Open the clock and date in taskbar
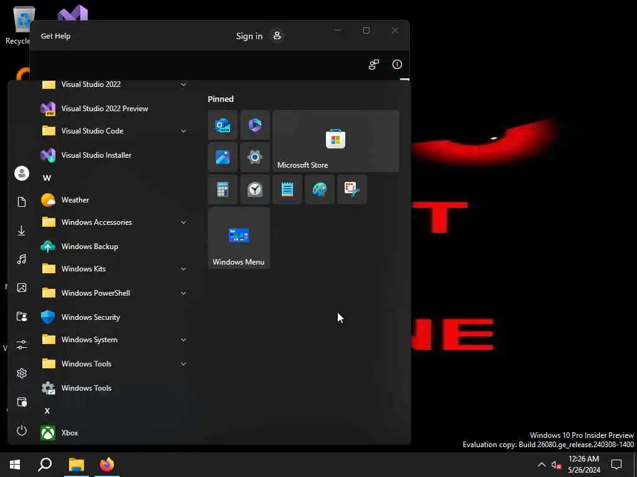 pyautogui.click(x=584, y=465)
